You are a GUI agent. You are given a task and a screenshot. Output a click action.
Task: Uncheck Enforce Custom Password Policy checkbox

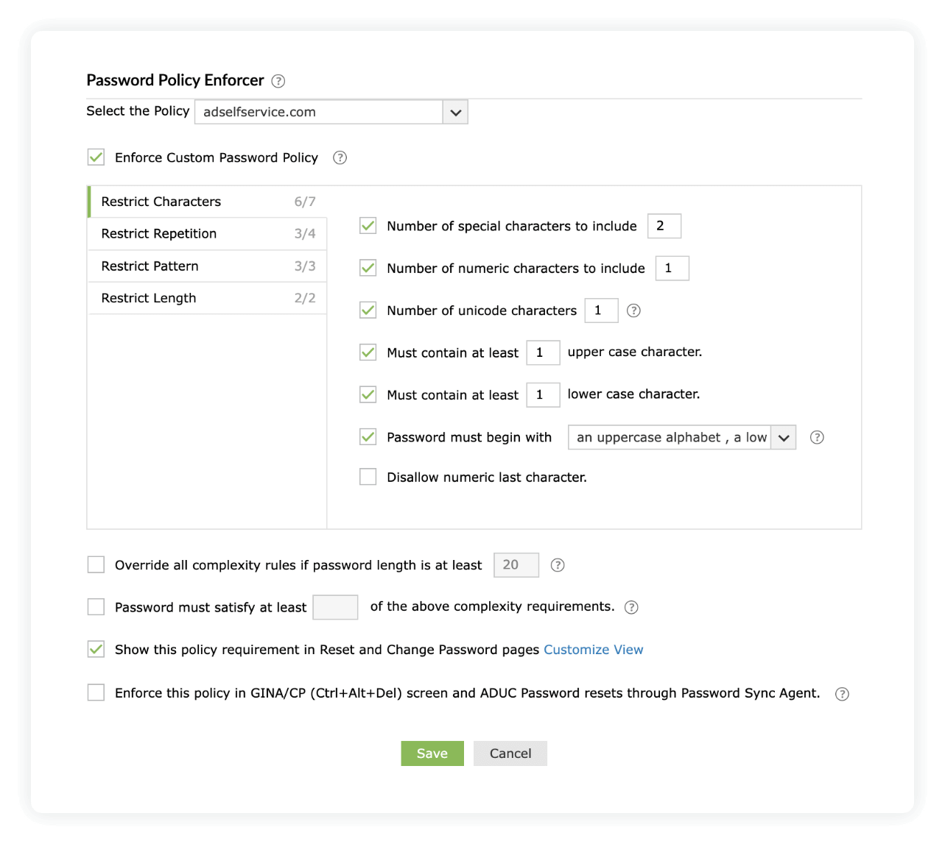(x=96, y=157)
